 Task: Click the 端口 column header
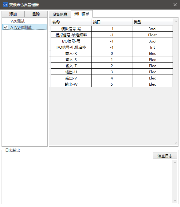pos(112,22)
